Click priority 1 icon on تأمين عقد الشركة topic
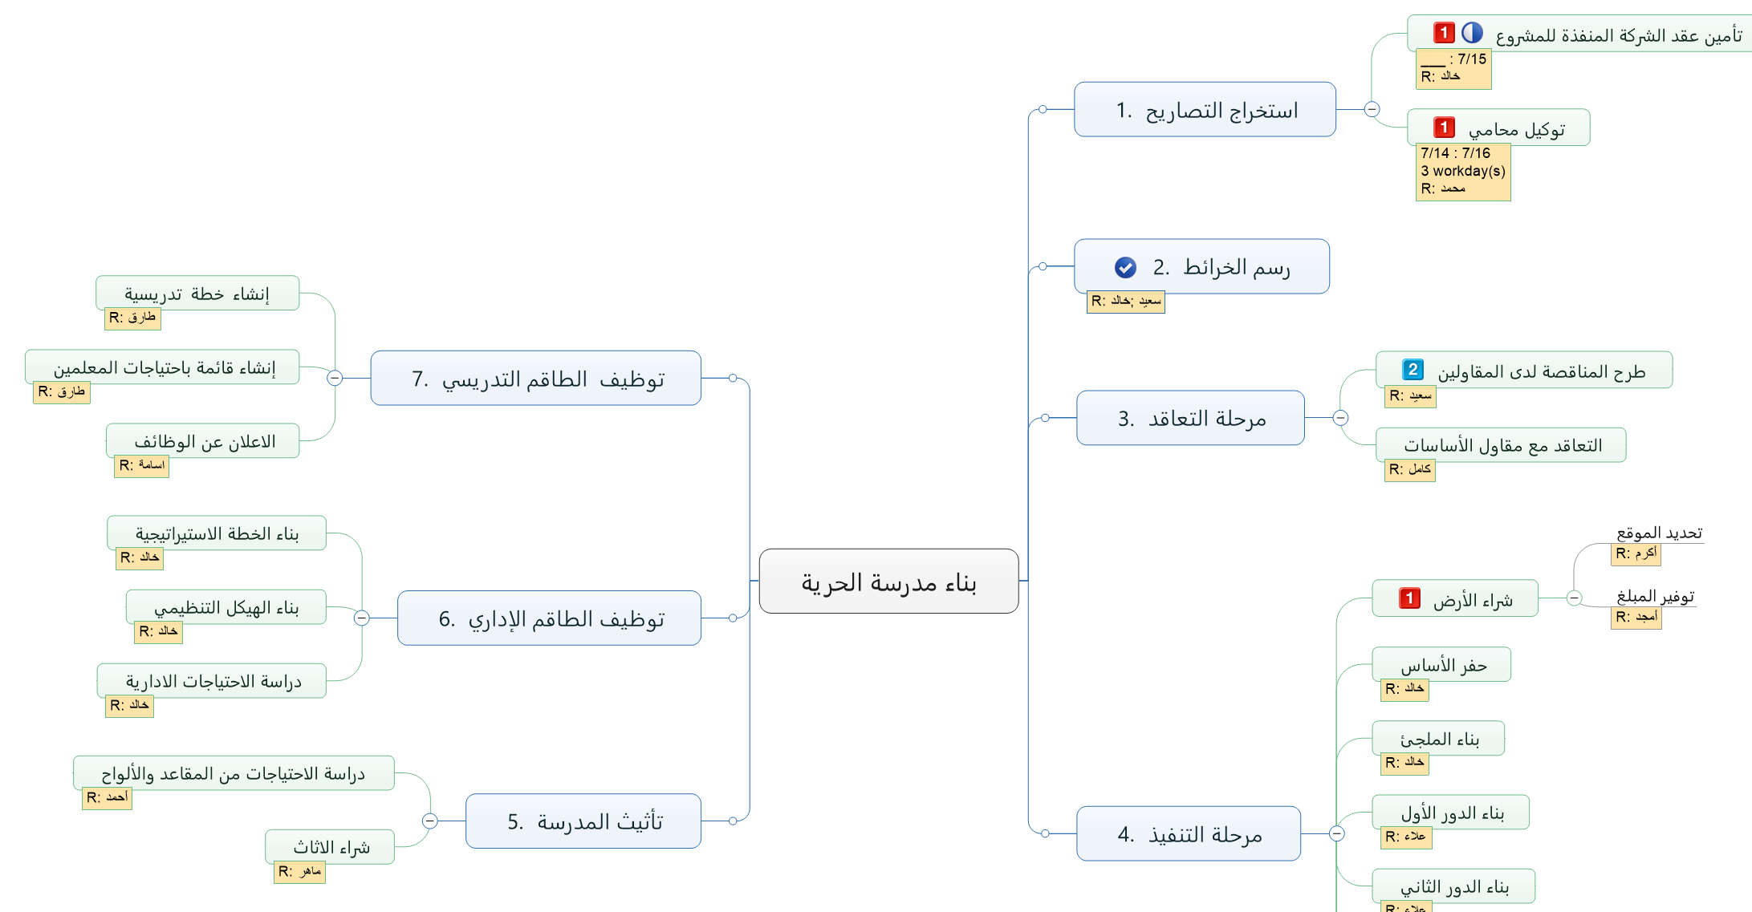 click(x=1444, y=33)
